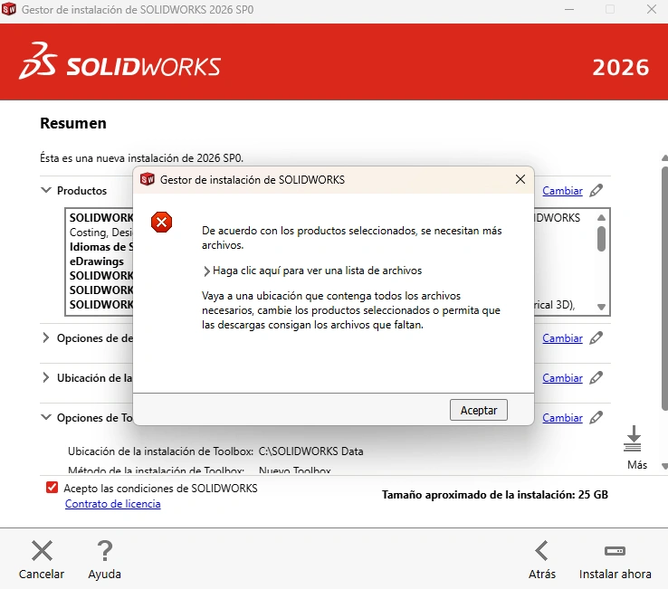Click products list scroll down arrow

601,307
